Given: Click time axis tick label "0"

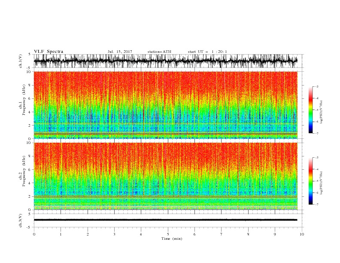Looking at the screenshot, I should 34,234.
